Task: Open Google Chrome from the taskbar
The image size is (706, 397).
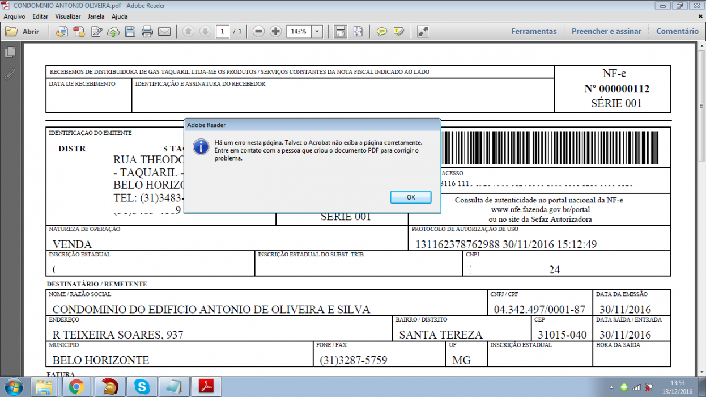Action: click(76, 387)
